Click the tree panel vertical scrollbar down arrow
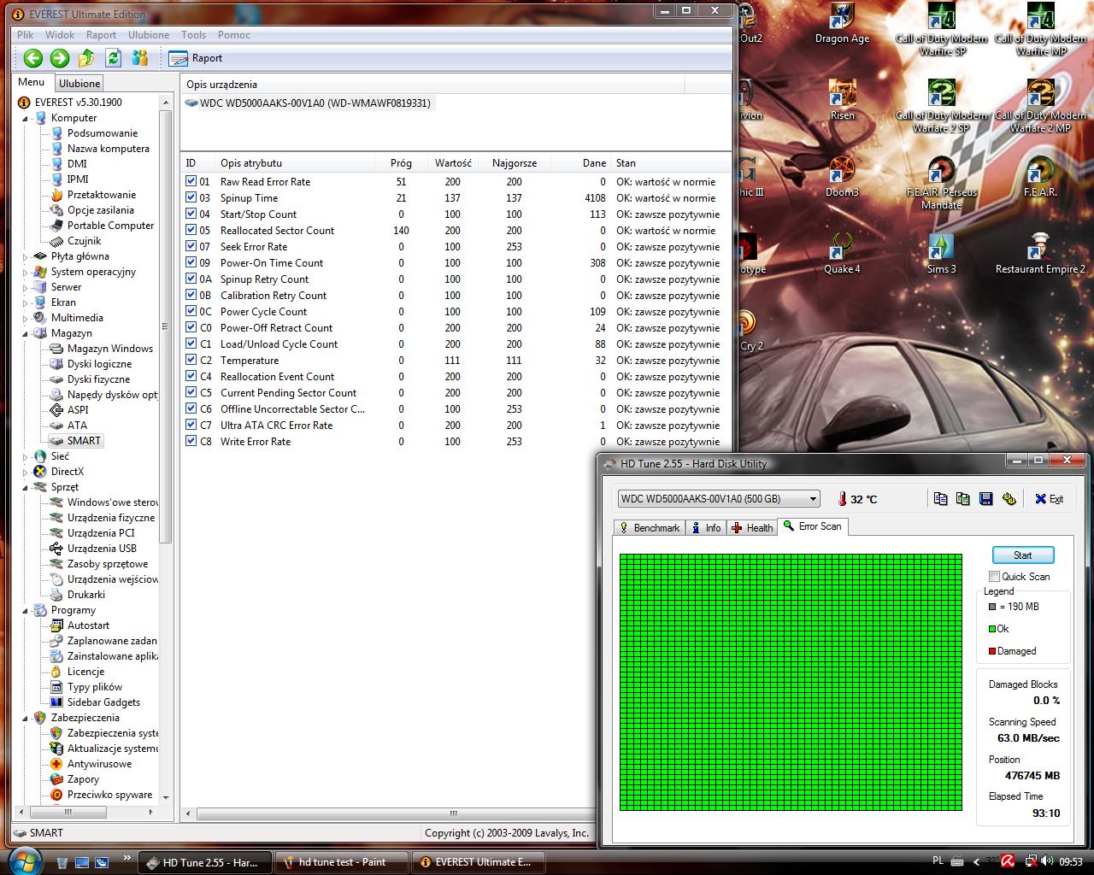 click(166, 798)
